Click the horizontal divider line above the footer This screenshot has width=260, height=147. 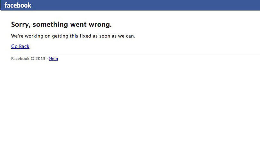click(x=135, y=54)
